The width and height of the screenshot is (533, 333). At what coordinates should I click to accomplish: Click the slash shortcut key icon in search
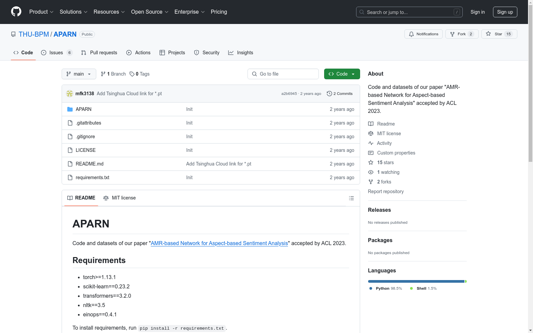coord(457,12)
